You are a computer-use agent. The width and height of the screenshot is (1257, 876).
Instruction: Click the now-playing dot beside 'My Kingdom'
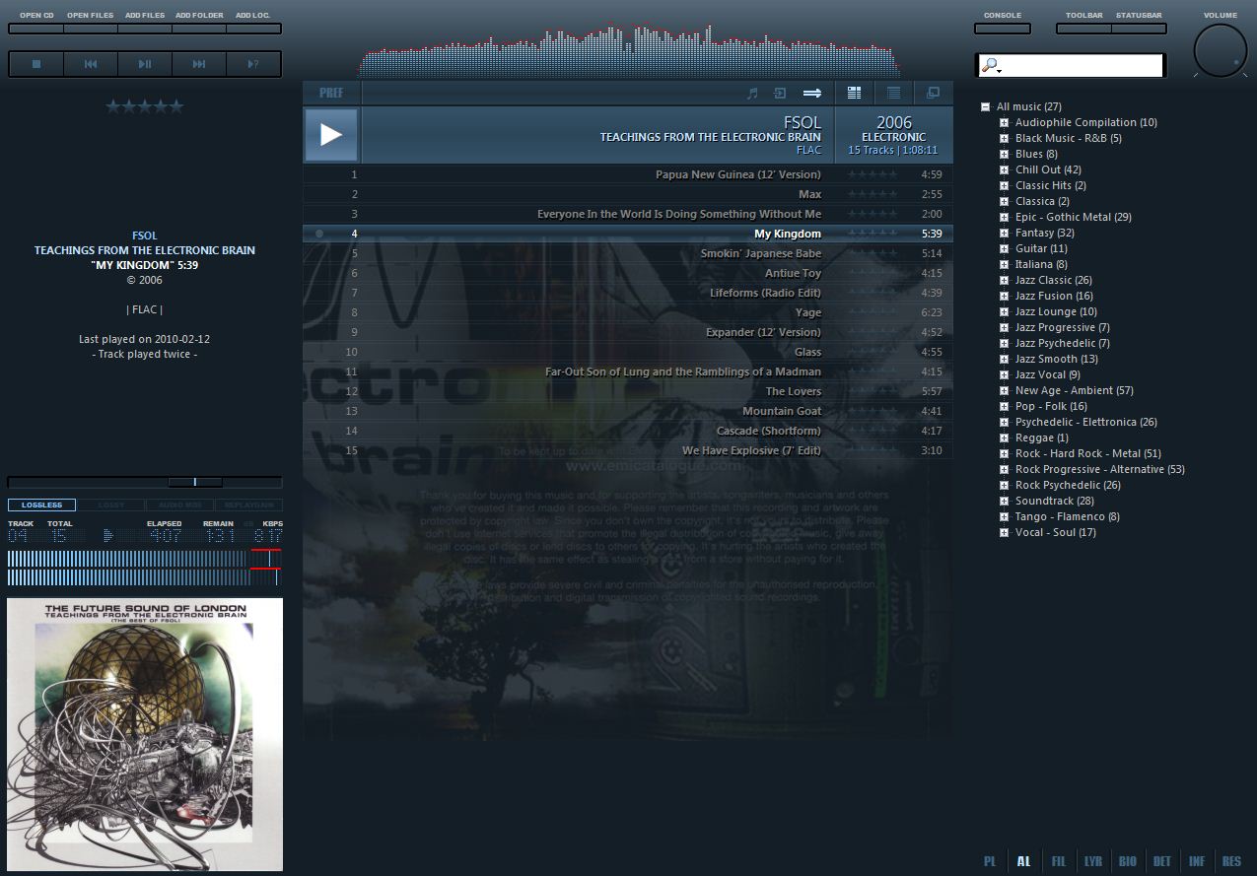point(319,234)
